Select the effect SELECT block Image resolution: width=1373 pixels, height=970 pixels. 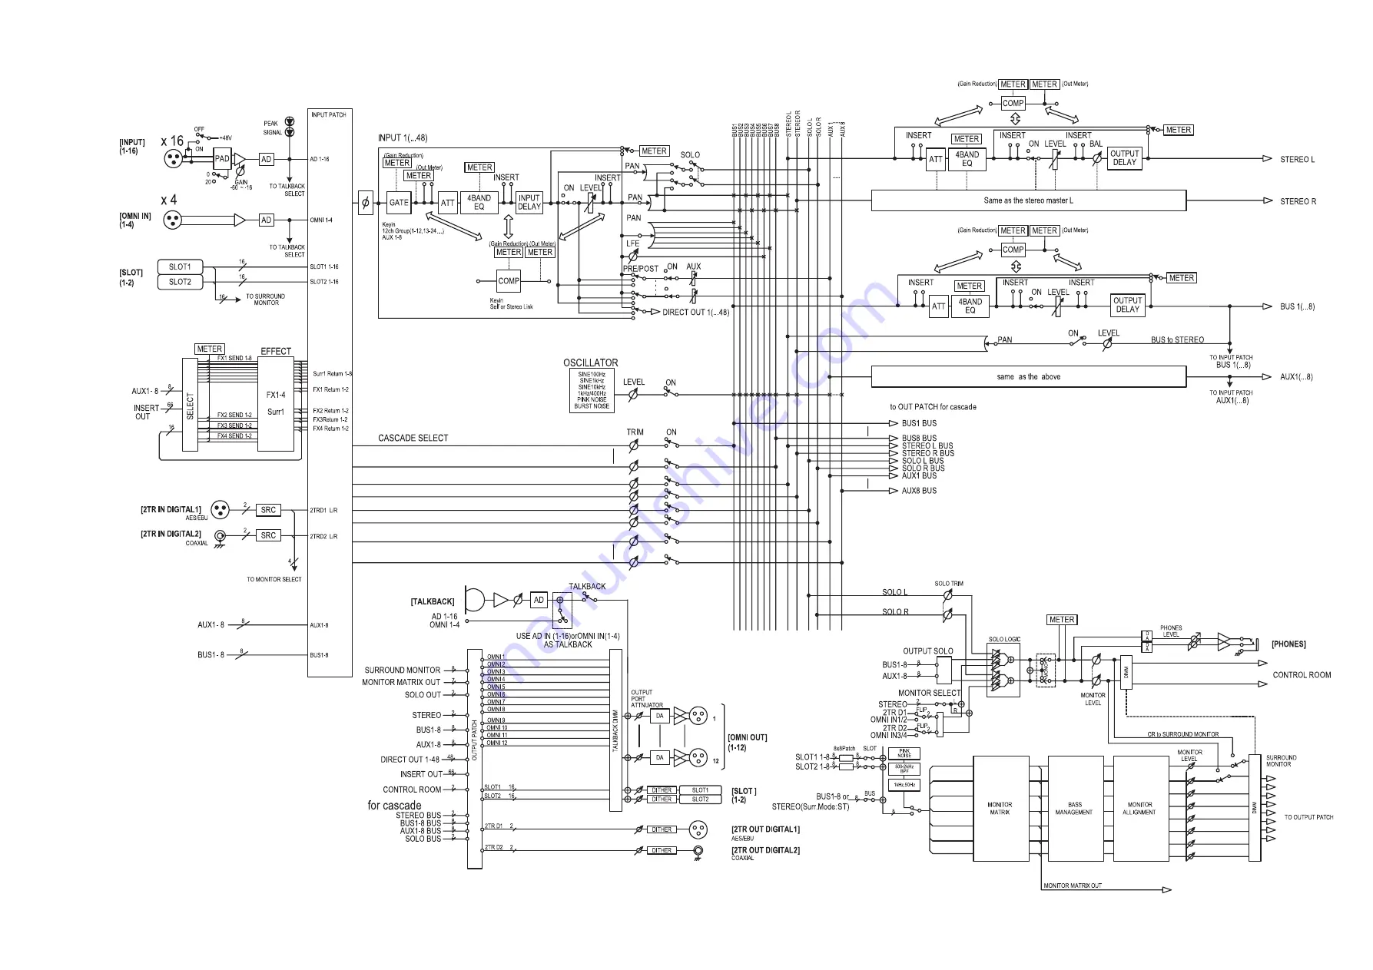click(x=190, y=405)
